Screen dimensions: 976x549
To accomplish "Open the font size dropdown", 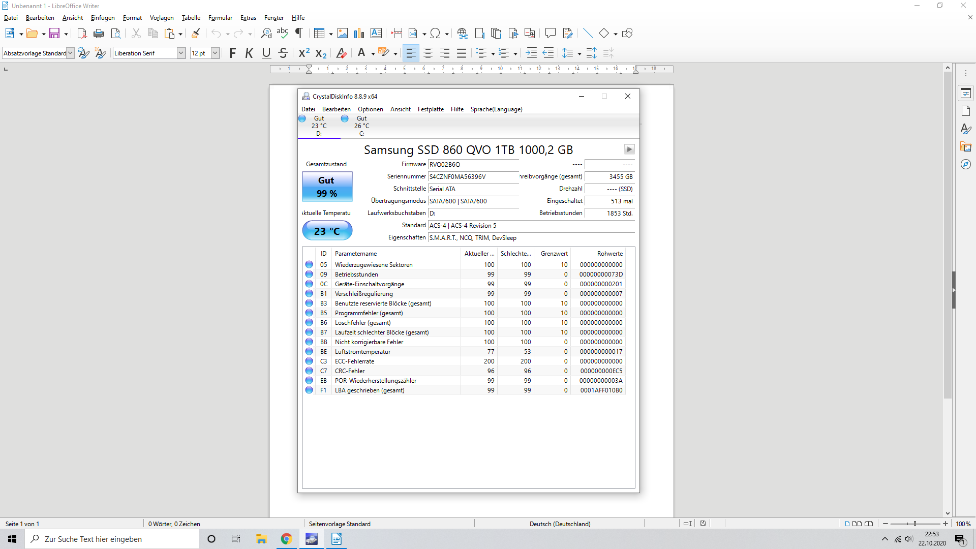I will pyautogui.click(x=215, y=53).
